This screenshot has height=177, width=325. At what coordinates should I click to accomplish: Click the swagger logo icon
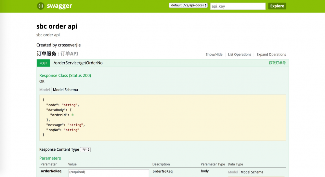(x=40, y=6)
